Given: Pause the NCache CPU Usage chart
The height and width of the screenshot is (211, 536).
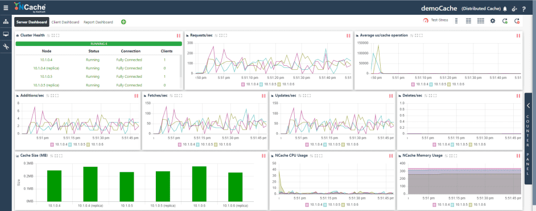Looking at the screenshot, I should pyautogui.click(x=391, y=156).
